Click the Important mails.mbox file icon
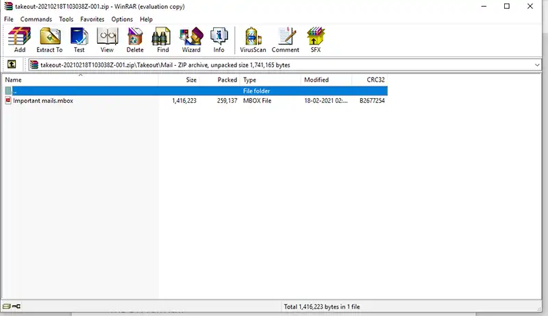Screen dimensions: 548x316 point(8,101)
